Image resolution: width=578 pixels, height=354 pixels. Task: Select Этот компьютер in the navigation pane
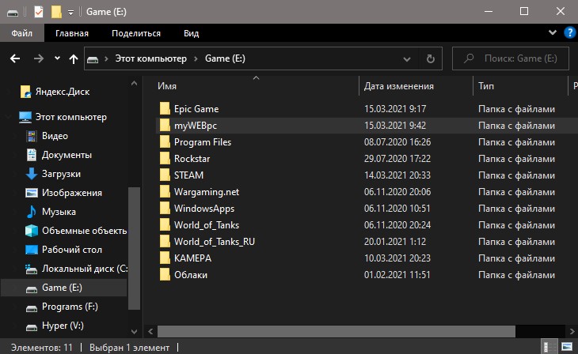pos(70,117)
